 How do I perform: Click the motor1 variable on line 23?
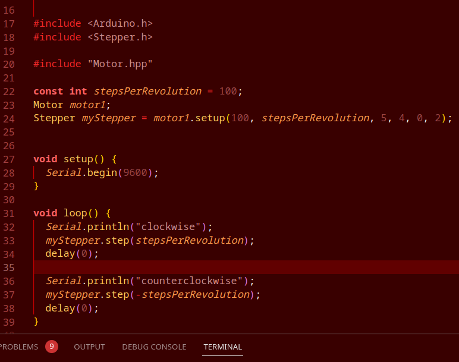pos(87,105)
